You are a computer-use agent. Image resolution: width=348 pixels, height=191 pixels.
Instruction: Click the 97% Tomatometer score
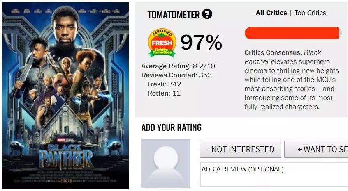[x=201, y=43]
